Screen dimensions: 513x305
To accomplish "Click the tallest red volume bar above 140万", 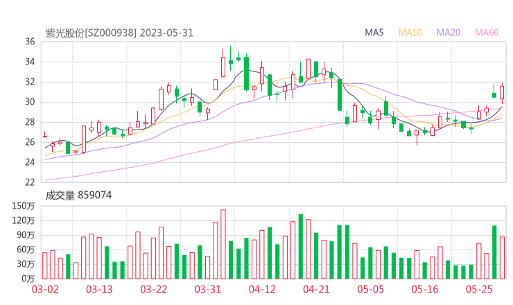I will [x=223, y=244].
